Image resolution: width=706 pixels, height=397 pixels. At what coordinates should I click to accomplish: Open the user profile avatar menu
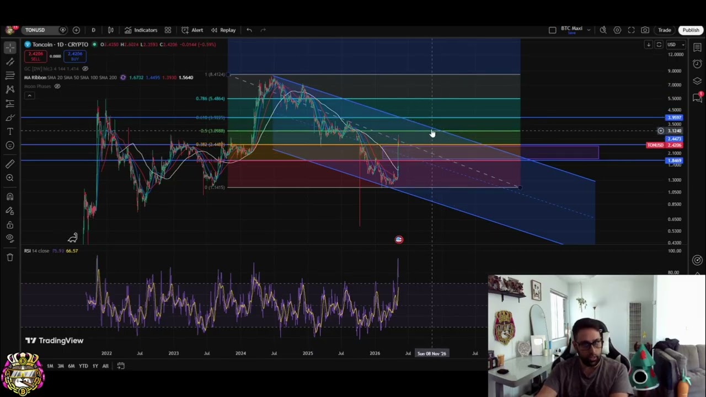10,30
